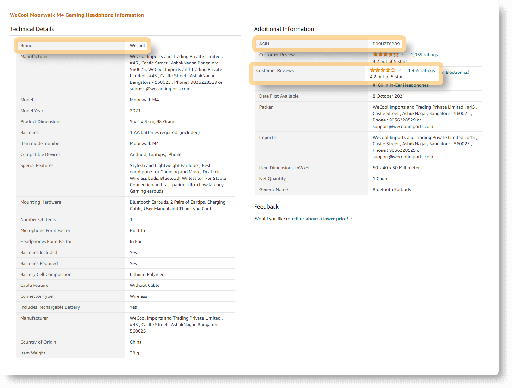512x388 pixels.
Task: Click the 'Battery Cell Composition' label
Action: pyautogui.click(x=46, y=274)
